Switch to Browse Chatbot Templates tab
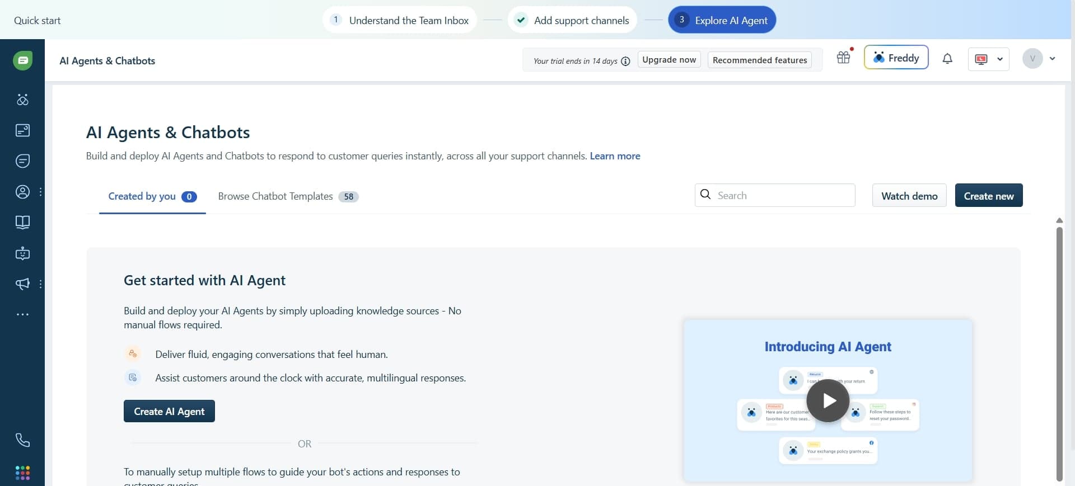The width and height of the screenshot is (1075, 486). pyautogui.click(x=288, y=197)
